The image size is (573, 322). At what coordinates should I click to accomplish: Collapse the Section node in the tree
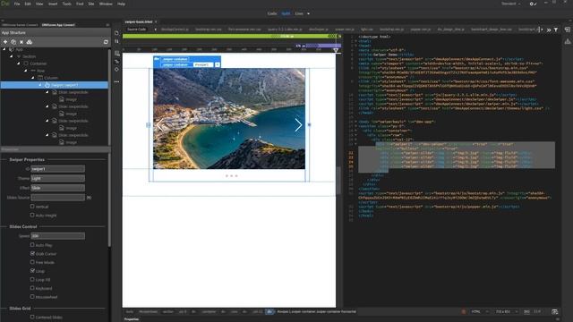click(x=12, y=56)
